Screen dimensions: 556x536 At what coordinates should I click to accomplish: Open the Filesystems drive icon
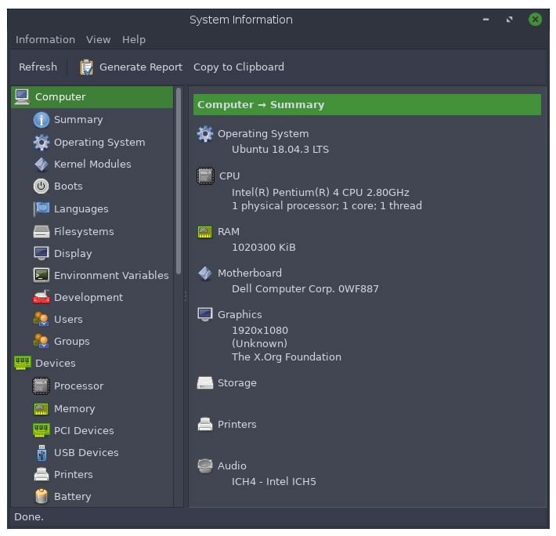coord(42,231)
